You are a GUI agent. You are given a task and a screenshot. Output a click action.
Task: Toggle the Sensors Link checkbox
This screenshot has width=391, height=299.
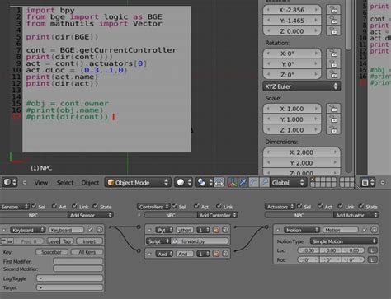[x=74, y=206]
